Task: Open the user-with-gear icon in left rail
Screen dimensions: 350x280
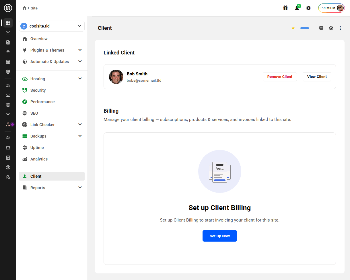Action: 8,177
